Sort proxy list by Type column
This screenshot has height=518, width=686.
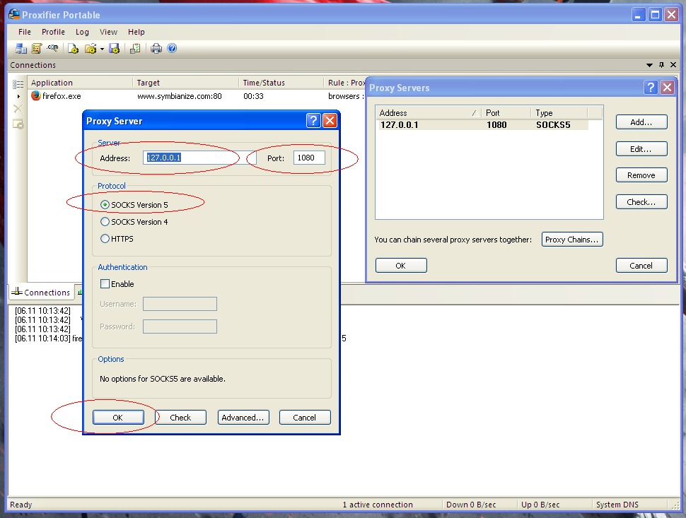coord(559,113)
